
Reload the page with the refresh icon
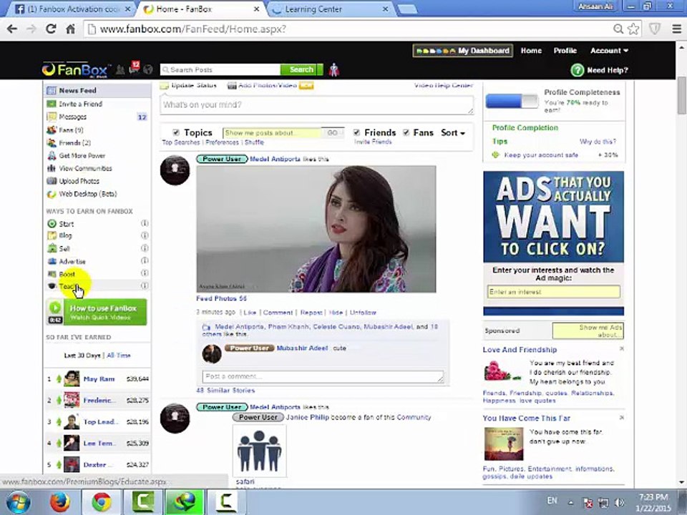51,29
